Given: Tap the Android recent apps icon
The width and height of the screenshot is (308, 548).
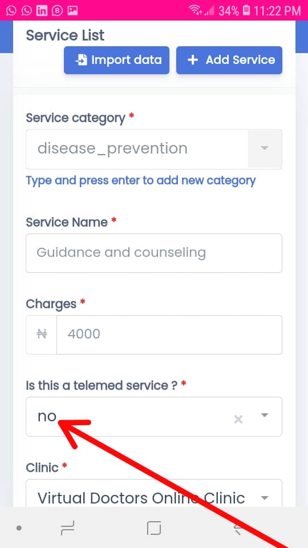Looking at the screenshot, I should tap(67, 527).
